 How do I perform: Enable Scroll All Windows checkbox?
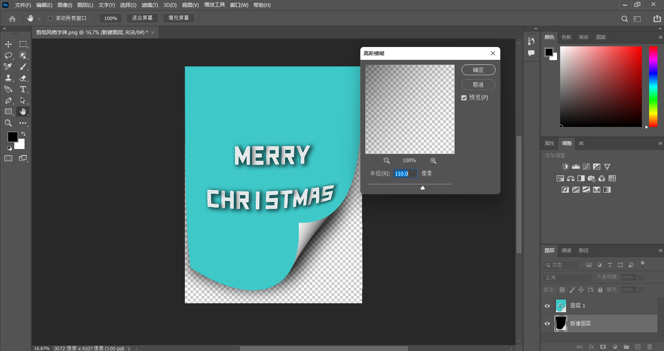[50, 18]
